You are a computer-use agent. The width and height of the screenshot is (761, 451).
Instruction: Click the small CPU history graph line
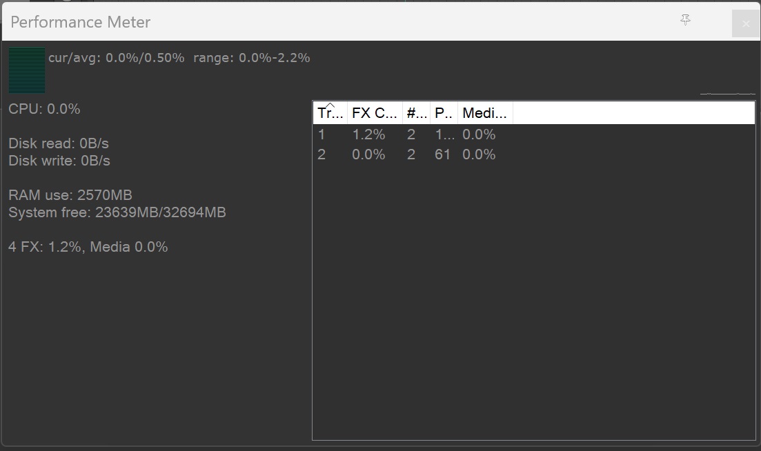click(x=727, y=93)
